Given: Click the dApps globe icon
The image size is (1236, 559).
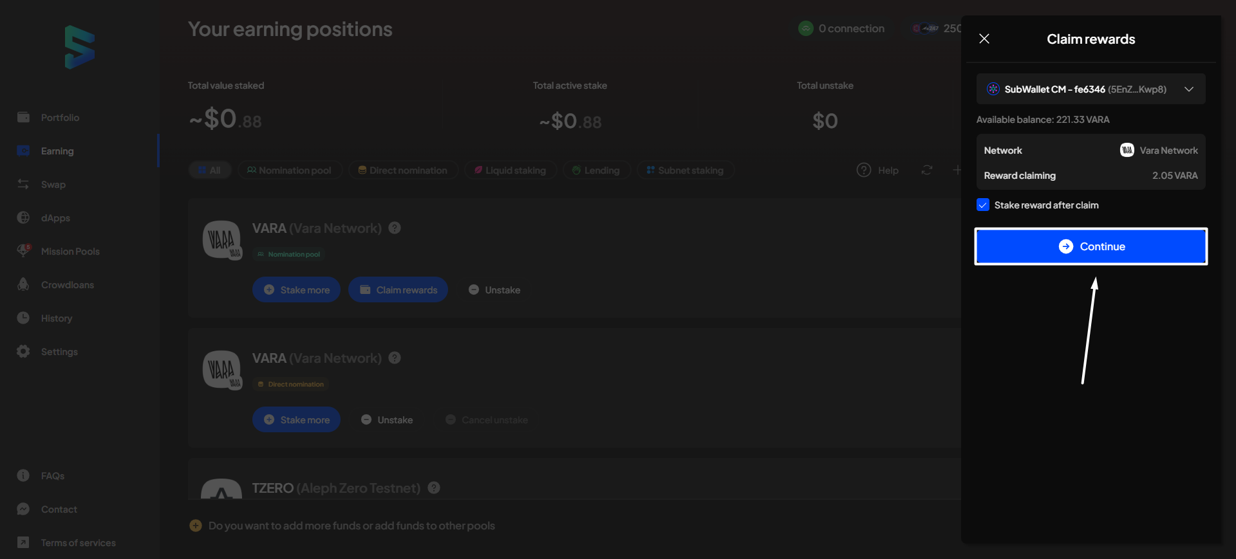Looking at the screenshot, I should 23,217.
